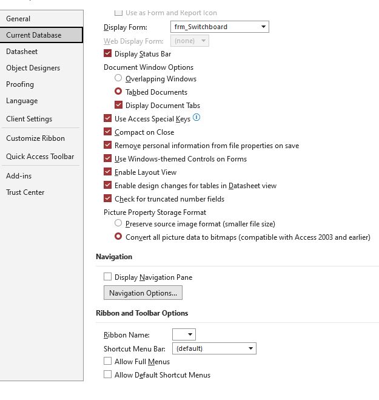The image size is (379, 400).
Task: Select Overlapping Windows radio option
Action: pos(118,79)
